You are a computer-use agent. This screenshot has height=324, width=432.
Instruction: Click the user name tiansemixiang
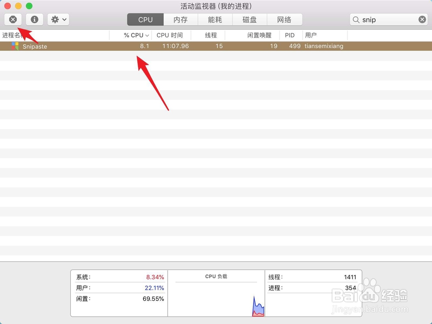coord(324,46)
